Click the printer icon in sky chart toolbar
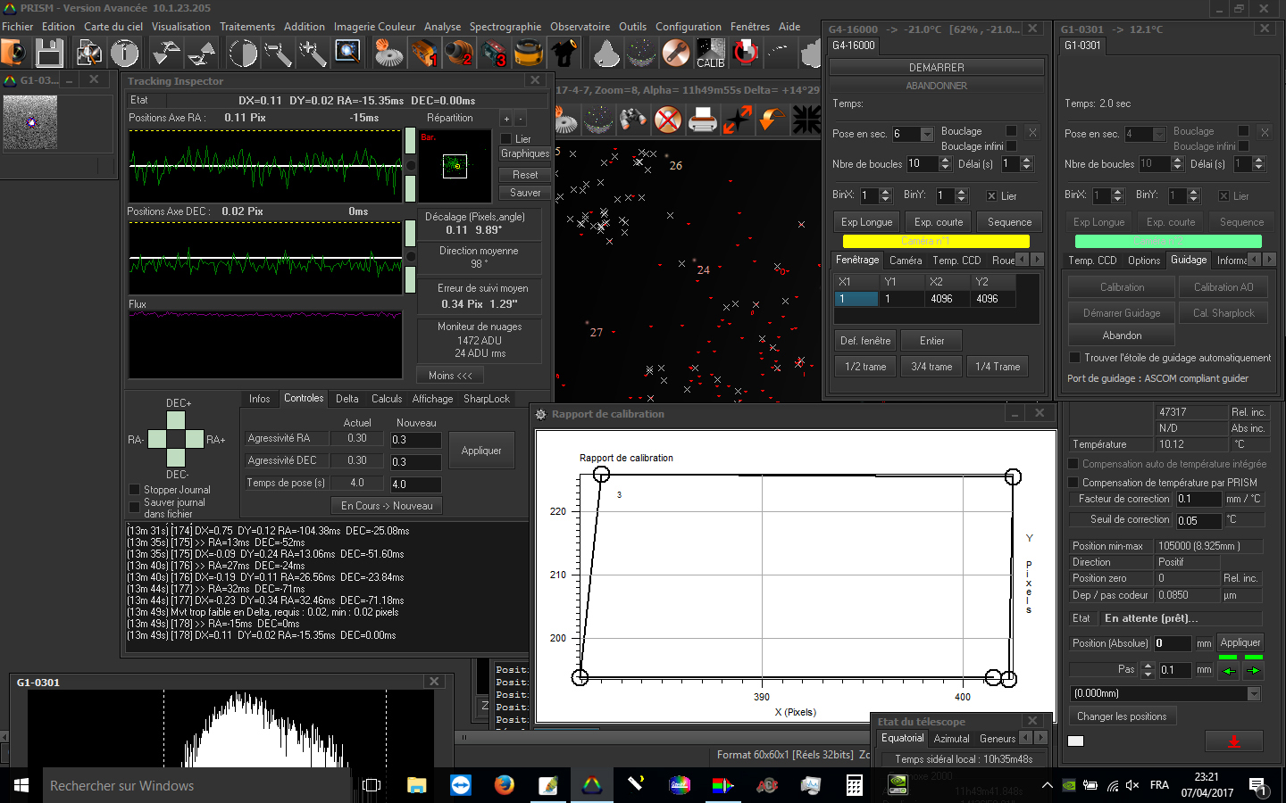Screen dimensions: 1286x803 click(x=703, y=120)
